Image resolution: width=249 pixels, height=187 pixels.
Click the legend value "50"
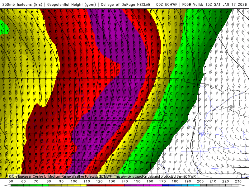[x=11, y=181]
